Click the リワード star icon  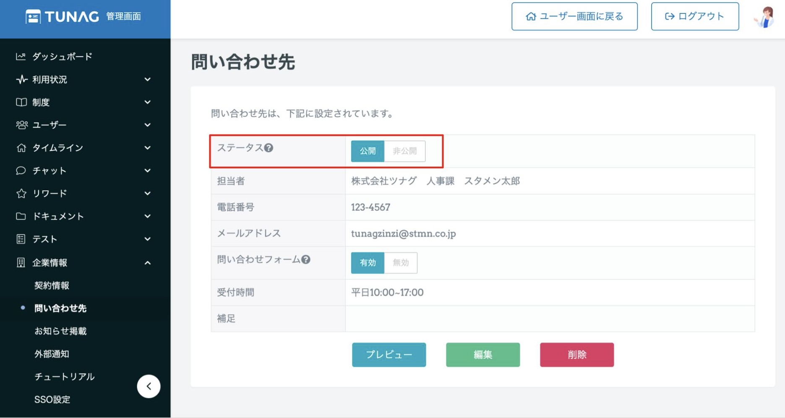pos(21,193)
